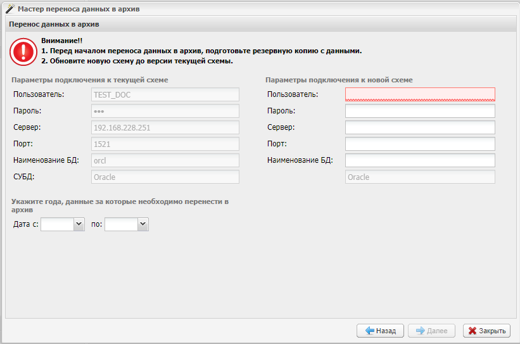Click into the new schema Порт field
The image size is (520, 344).
[x=419, y=144]
